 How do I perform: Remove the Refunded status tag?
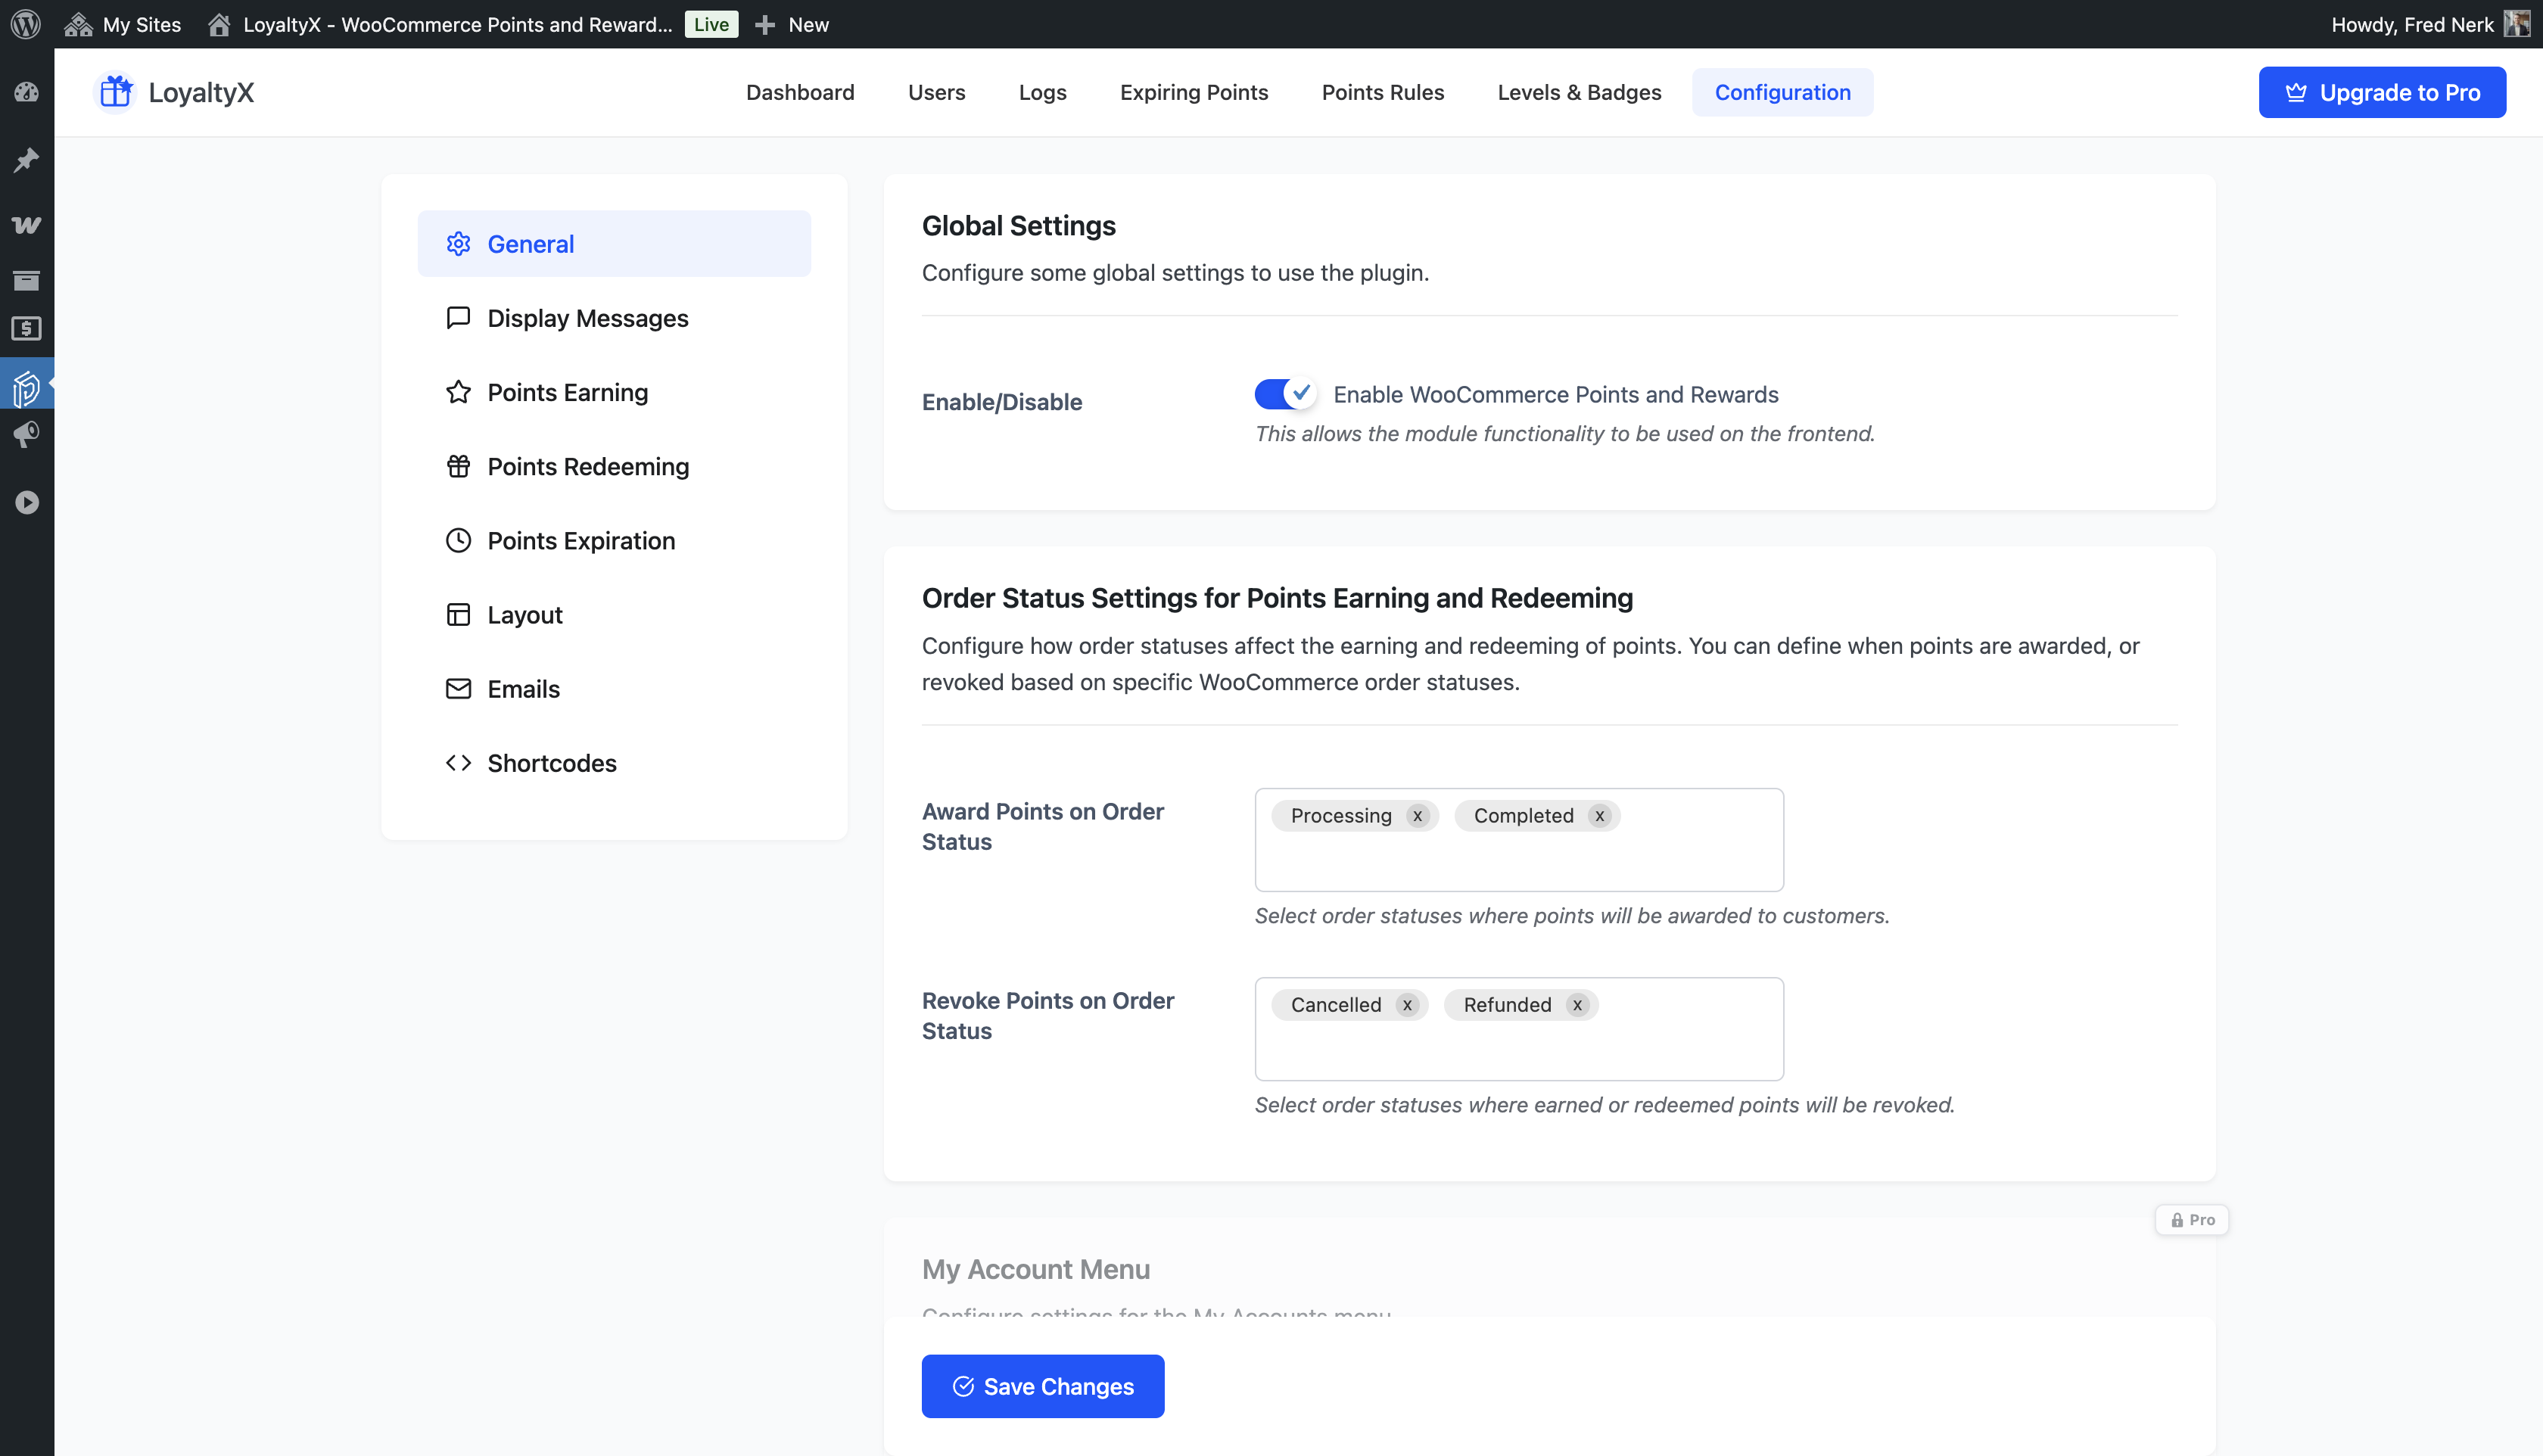click(x=1577, y=1005)
